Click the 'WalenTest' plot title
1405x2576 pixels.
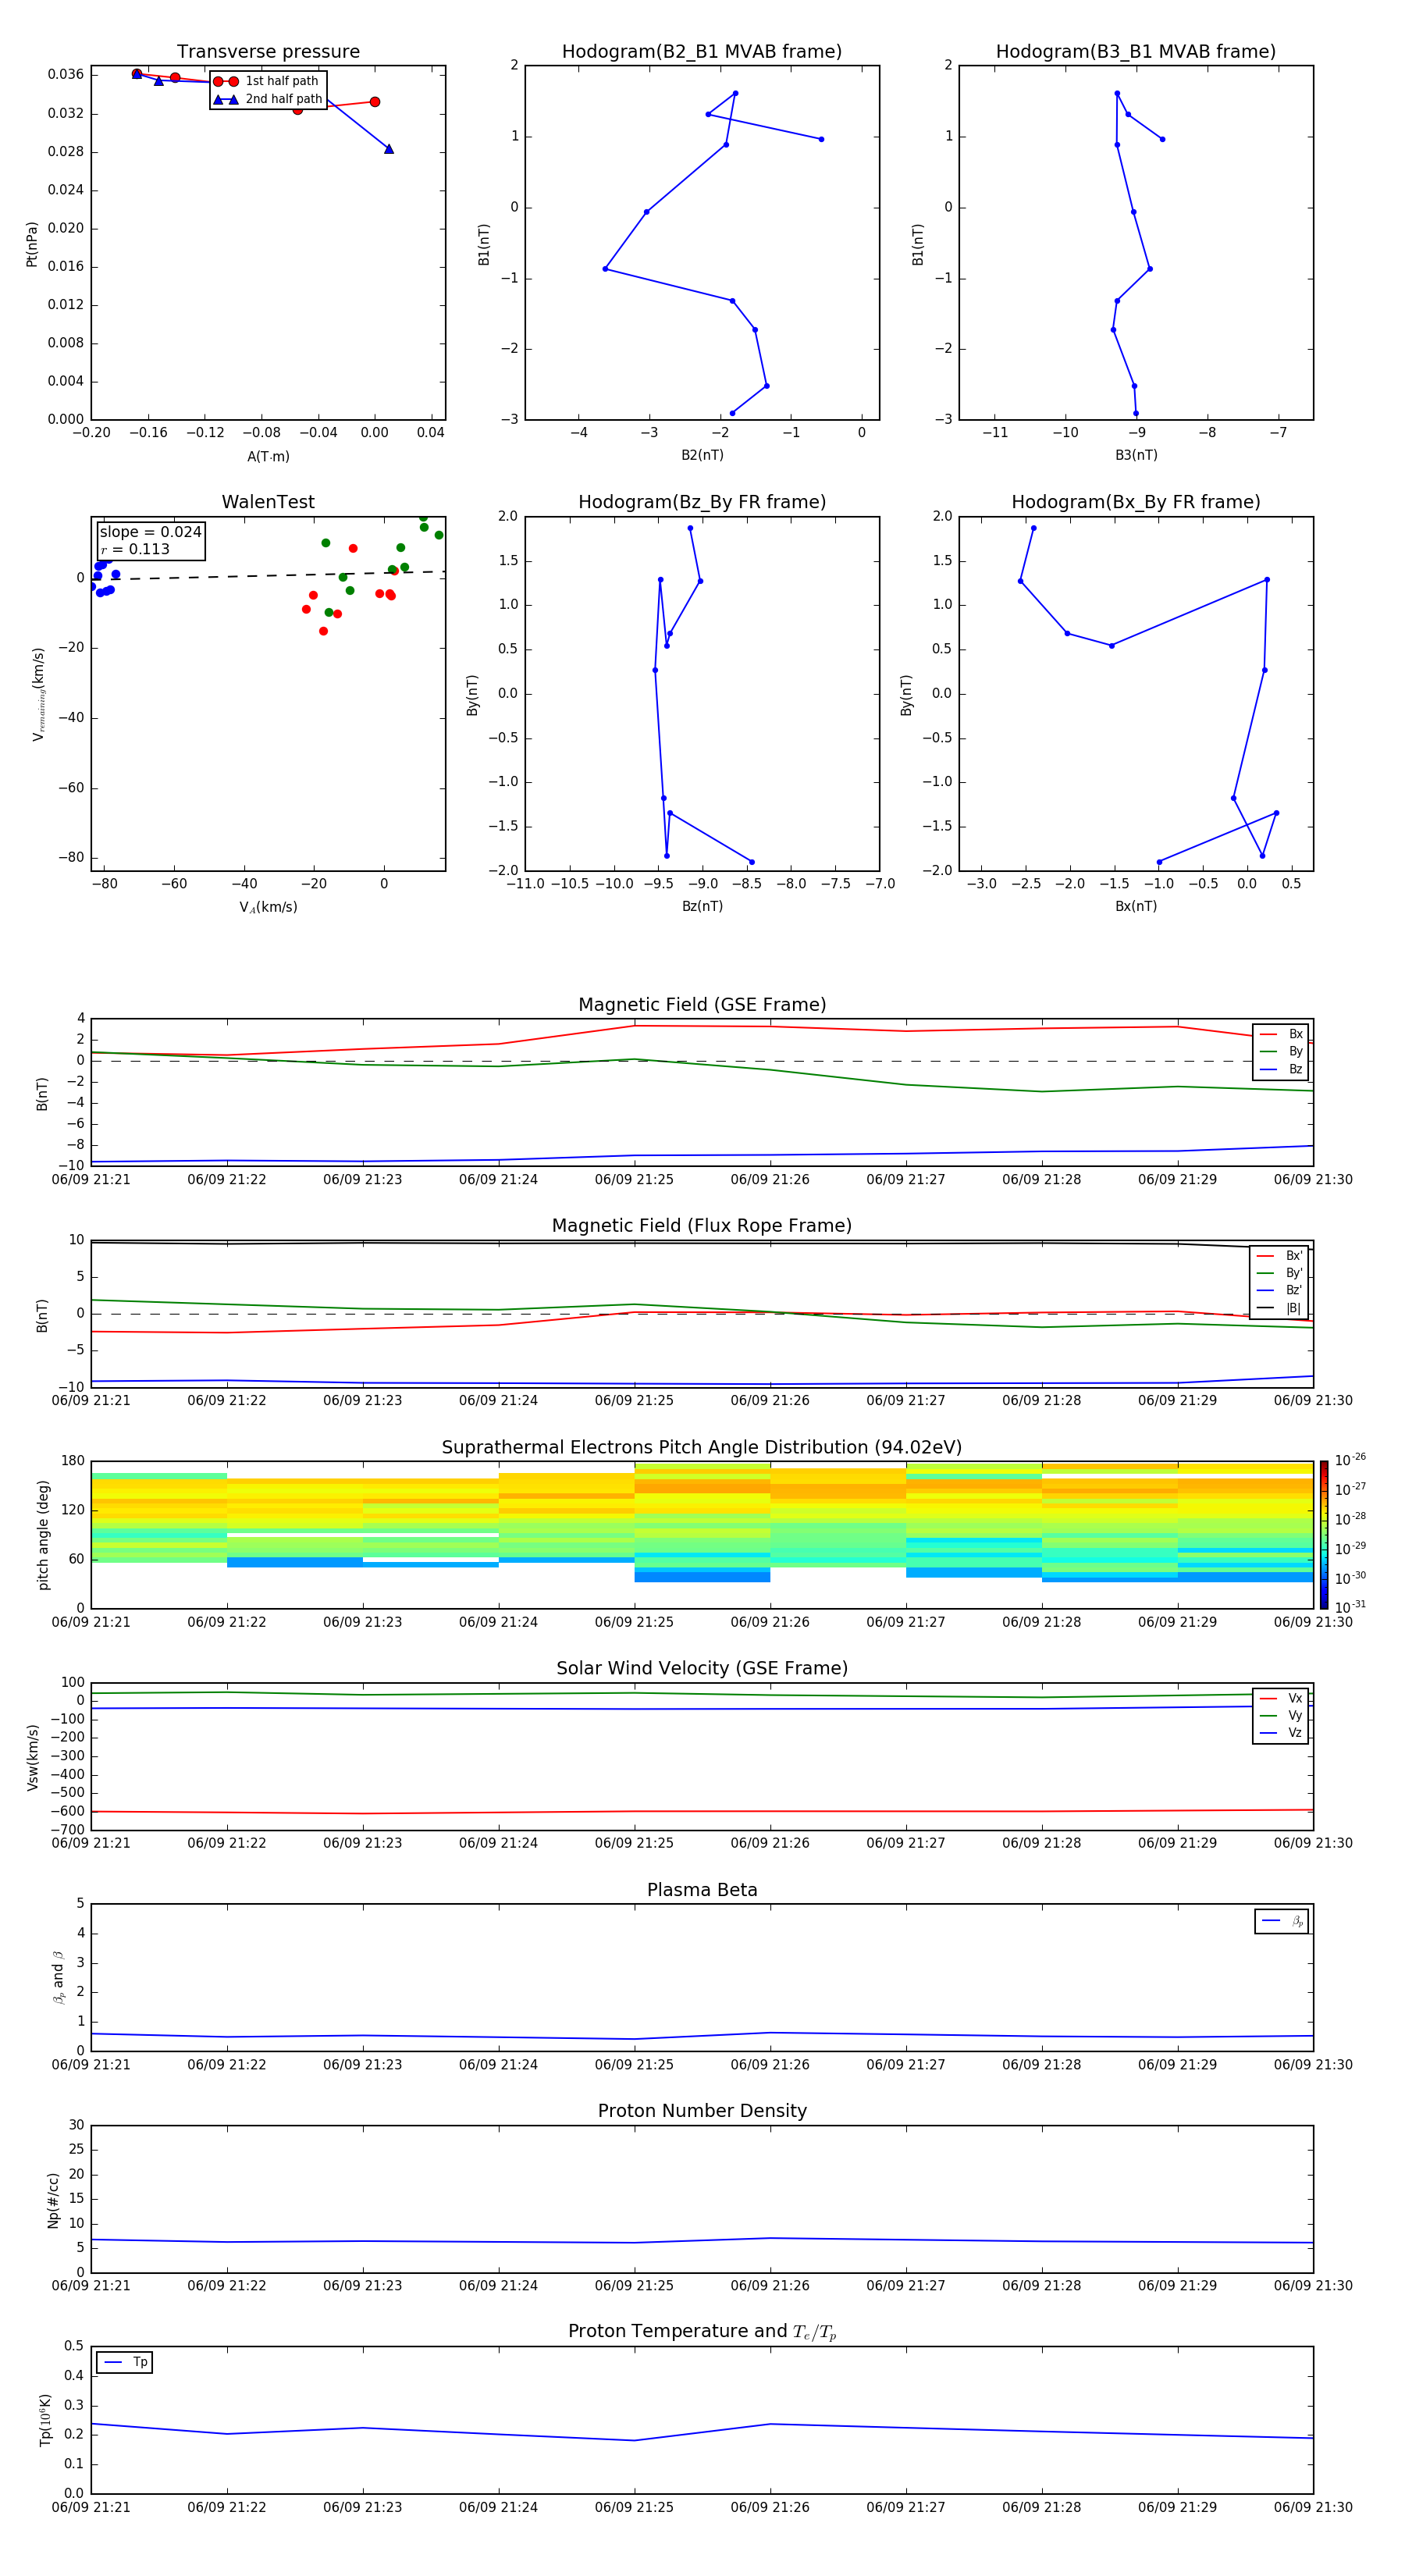click(268, 502)
